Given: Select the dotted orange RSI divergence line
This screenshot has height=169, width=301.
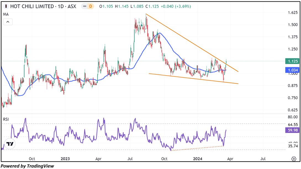Looking at the screenshot, I should pos(197,148).
